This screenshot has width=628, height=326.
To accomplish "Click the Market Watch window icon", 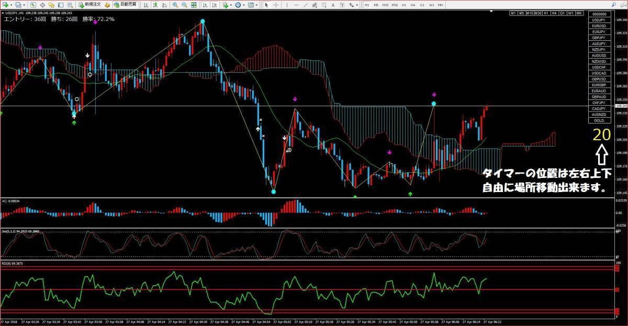I will [32, 5].
